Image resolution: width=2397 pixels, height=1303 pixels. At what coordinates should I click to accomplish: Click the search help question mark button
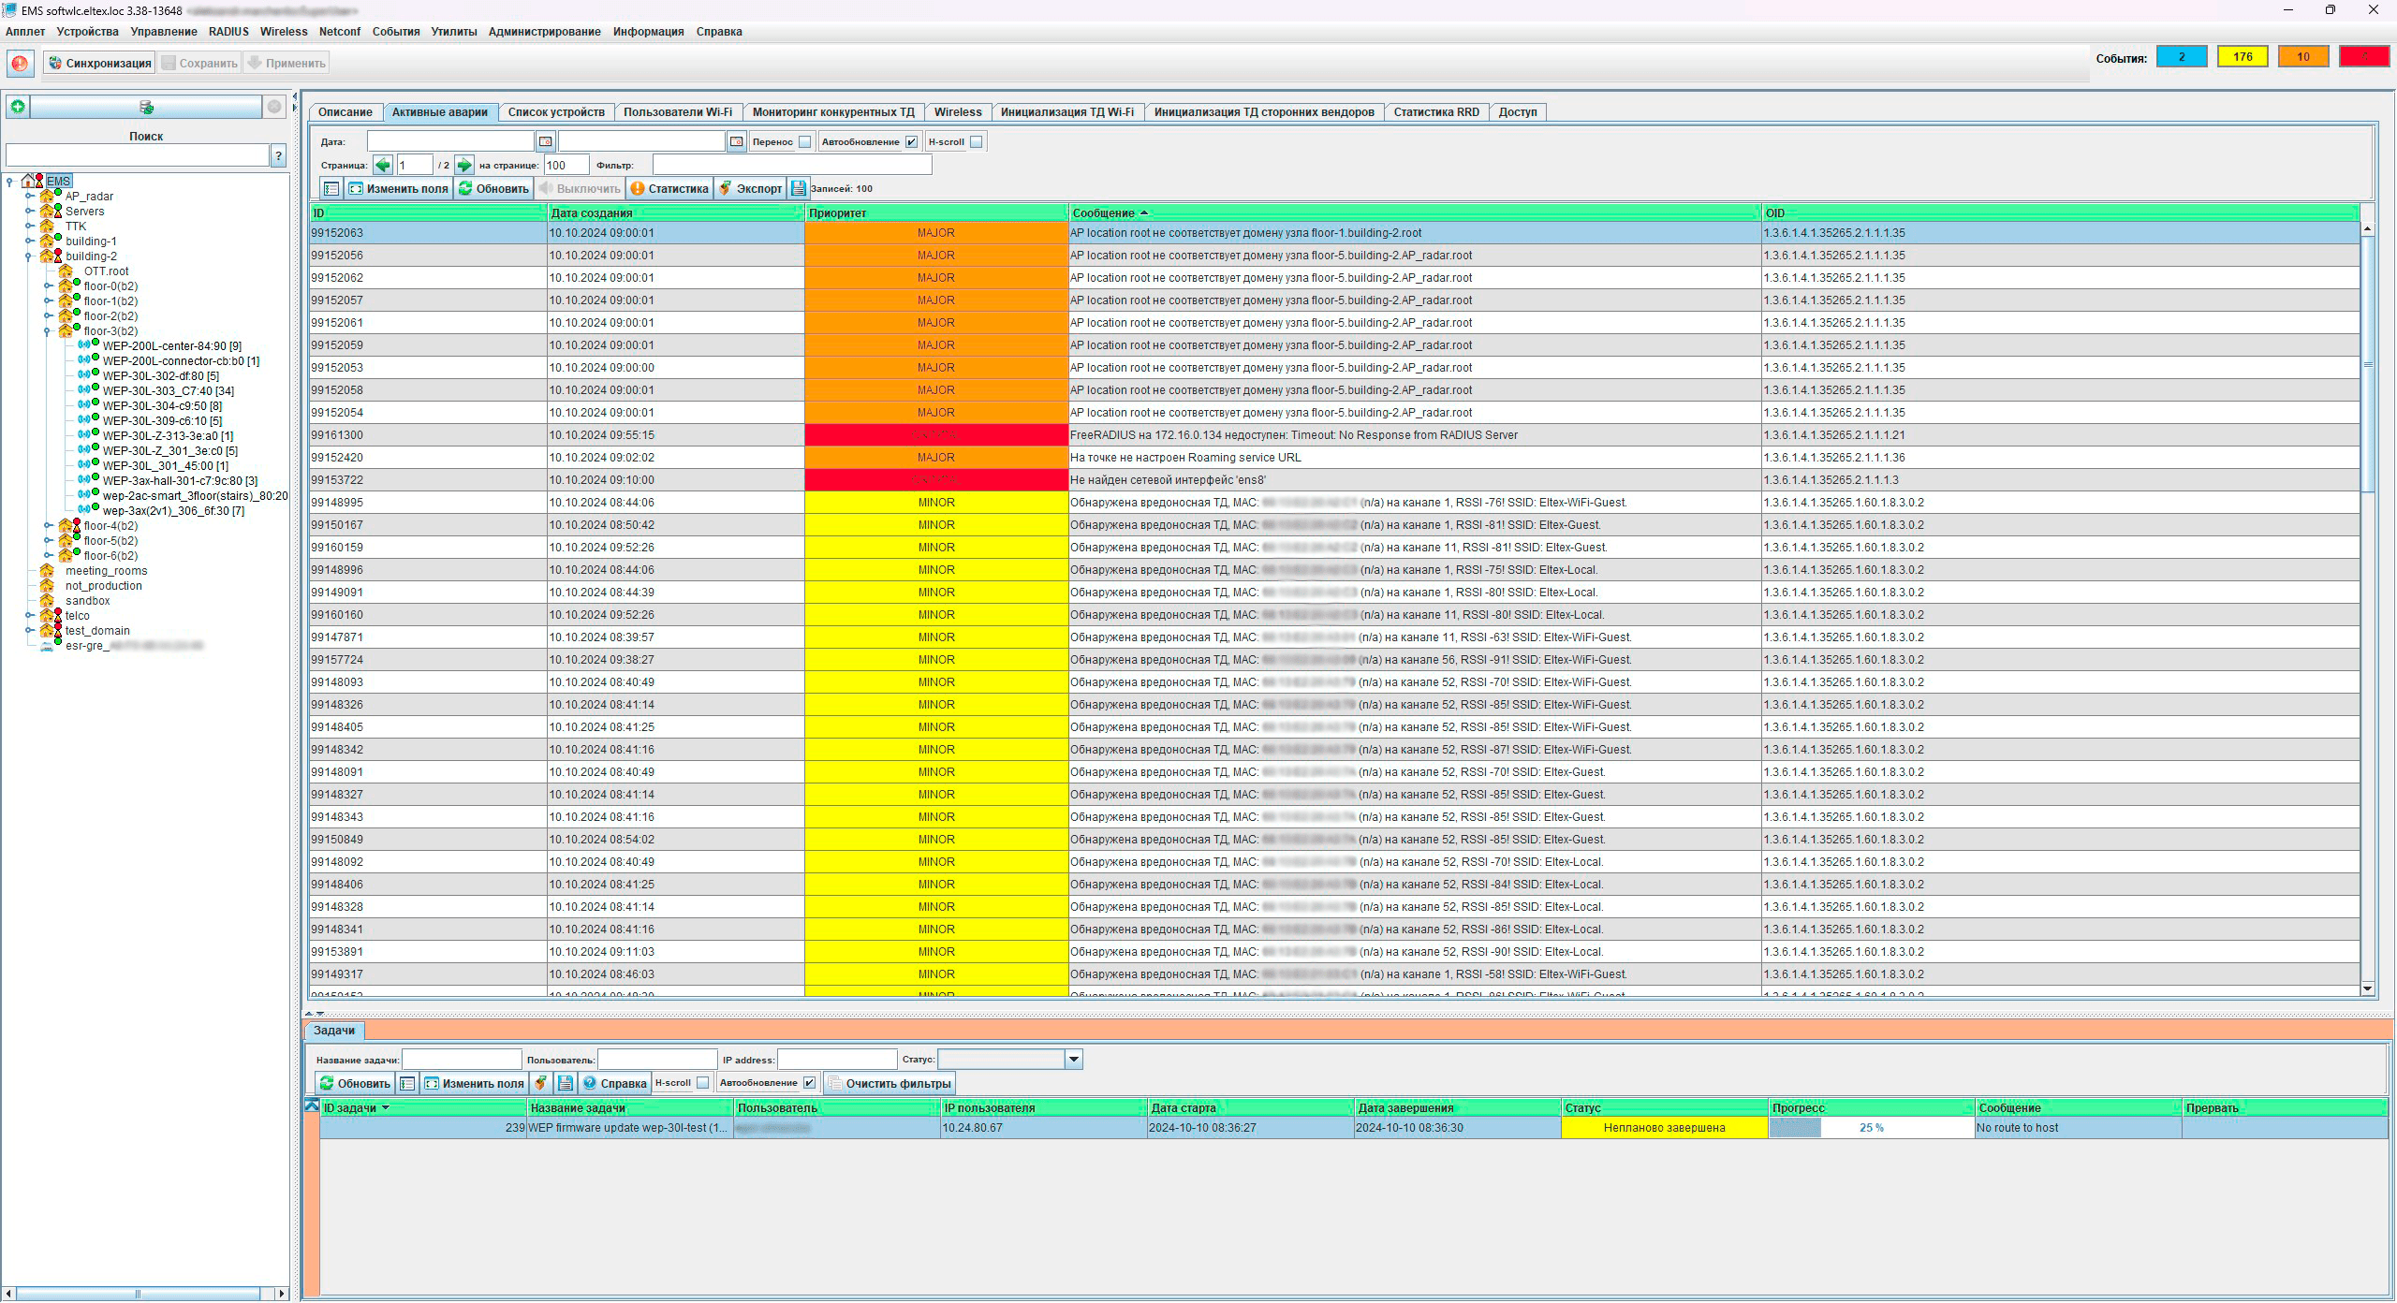(x=278, y=155)
